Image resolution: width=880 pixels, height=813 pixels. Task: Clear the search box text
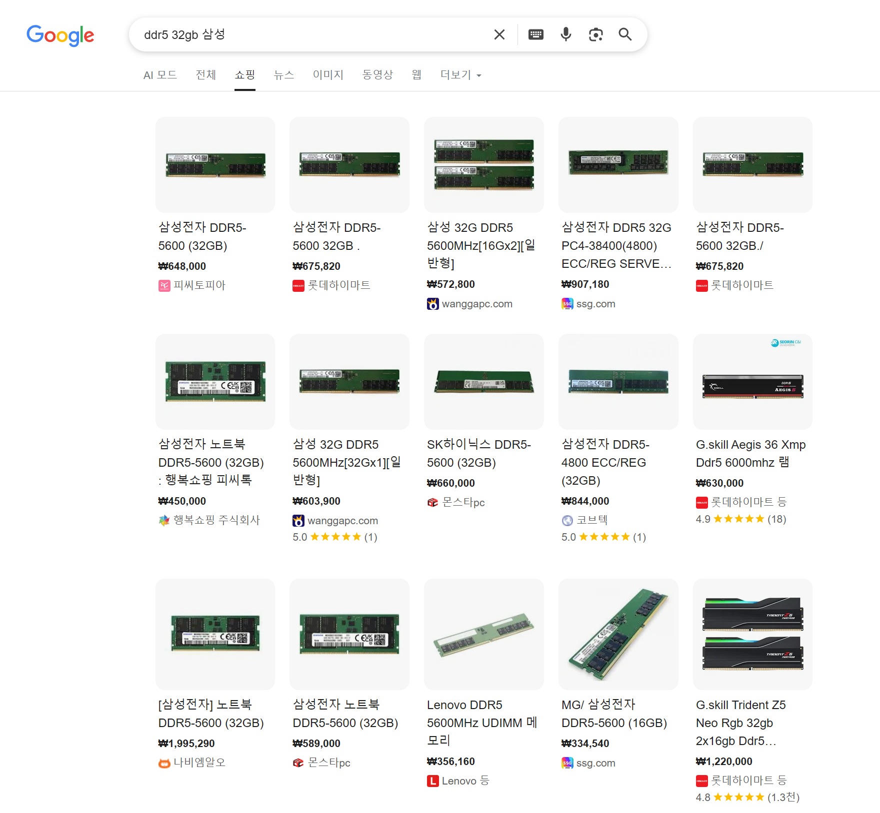coord(499,34)
